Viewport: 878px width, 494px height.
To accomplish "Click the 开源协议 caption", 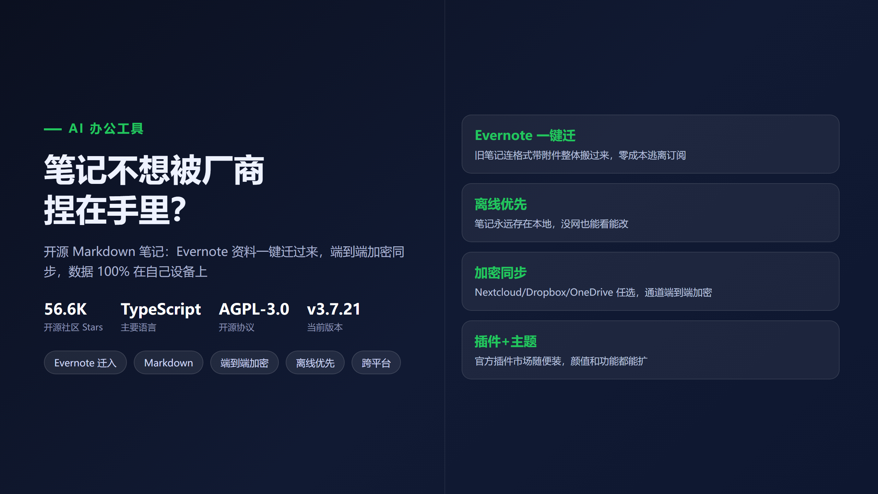I will click(236, 327).
